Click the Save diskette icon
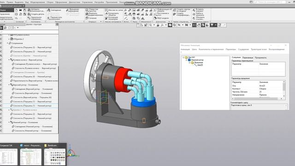The image size is (295, 166). point(24,10)
